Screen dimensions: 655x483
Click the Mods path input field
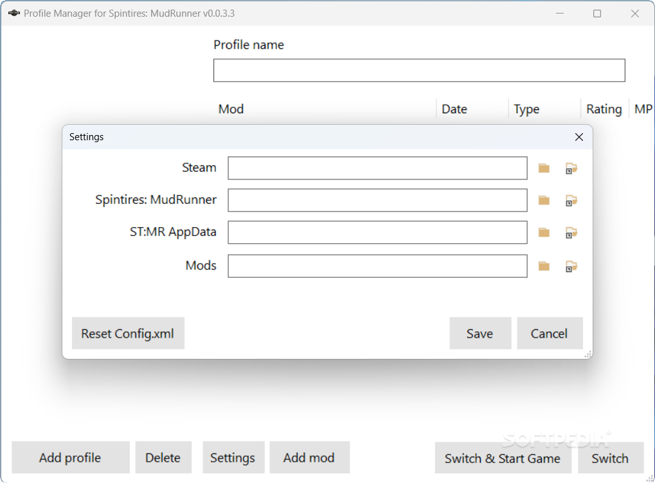pyautogui.click(x=377, y=266)
